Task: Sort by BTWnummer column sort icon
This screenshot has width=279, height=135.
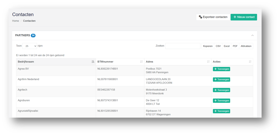Action: click(x=141, y=62)
